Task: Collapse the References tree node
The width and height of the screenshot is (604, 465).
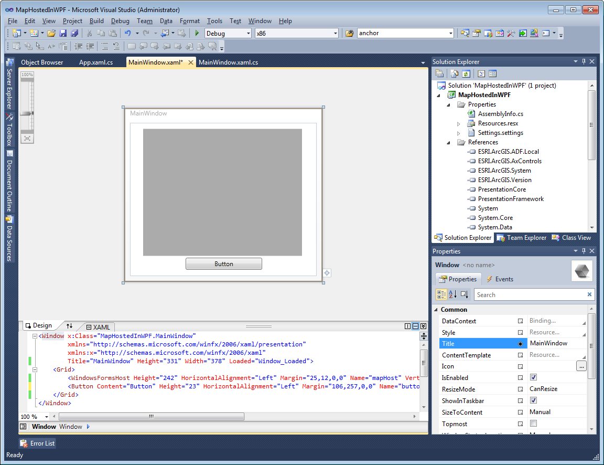Action: pyautogui.click(x=449, y=142)
